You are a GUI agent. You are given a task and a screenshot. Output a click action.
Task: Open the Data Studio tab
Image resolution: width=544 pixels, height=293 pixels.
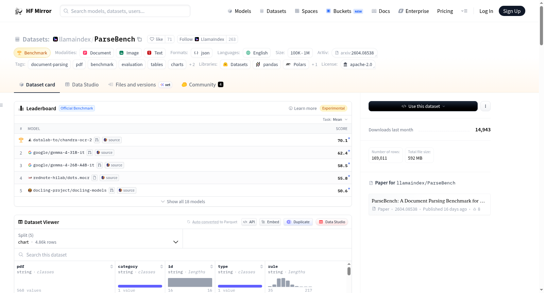(82, 84)
